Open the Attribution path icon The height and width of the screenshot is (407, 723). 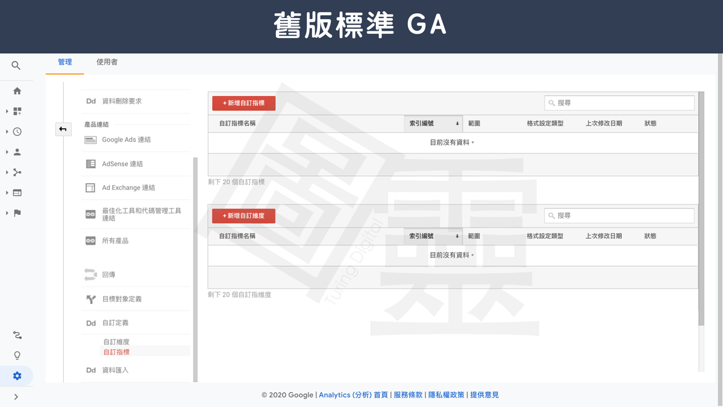17,335
